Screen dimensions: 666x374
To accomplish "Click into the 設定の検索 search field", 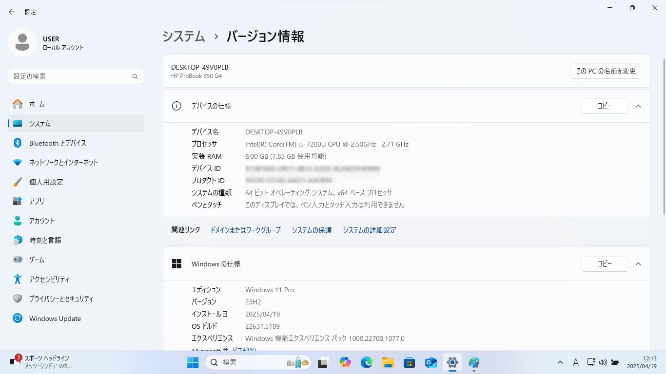I will [x=76, y=76].
